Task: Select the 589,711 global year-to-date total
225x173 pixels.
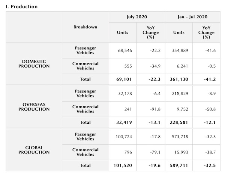Action: (179, 165)
